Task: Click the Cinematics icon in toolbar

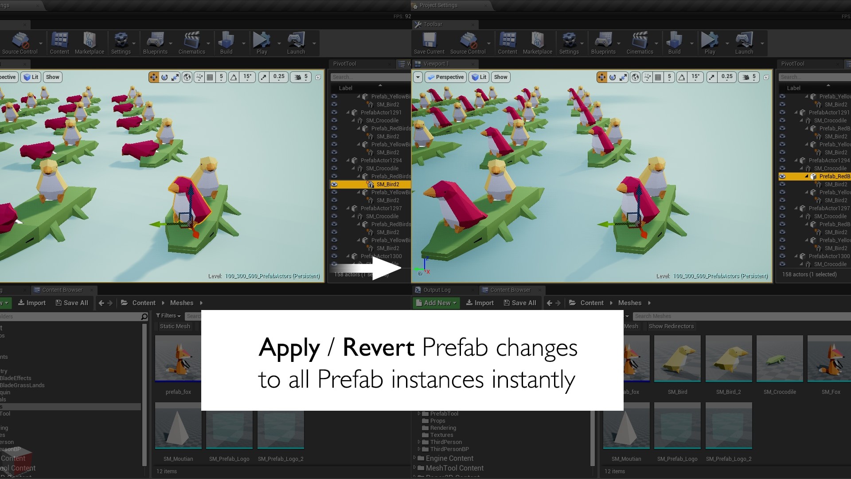Action: [192, 41]
